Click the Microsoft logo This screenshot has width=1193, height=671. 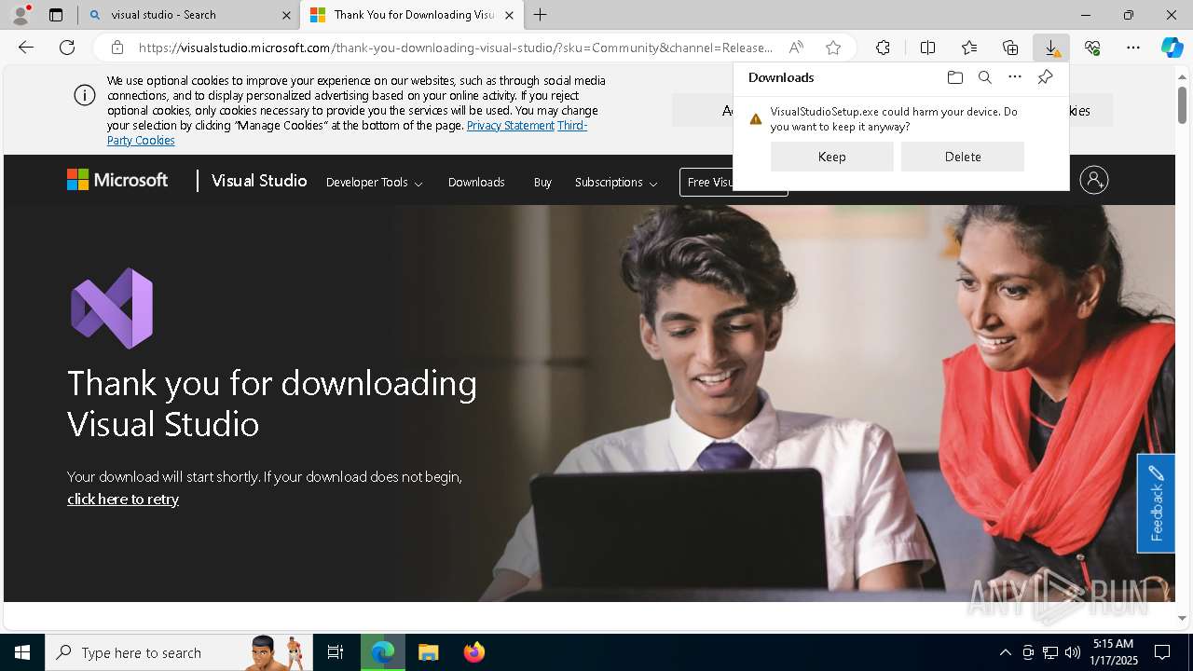[x=117, y=181]
